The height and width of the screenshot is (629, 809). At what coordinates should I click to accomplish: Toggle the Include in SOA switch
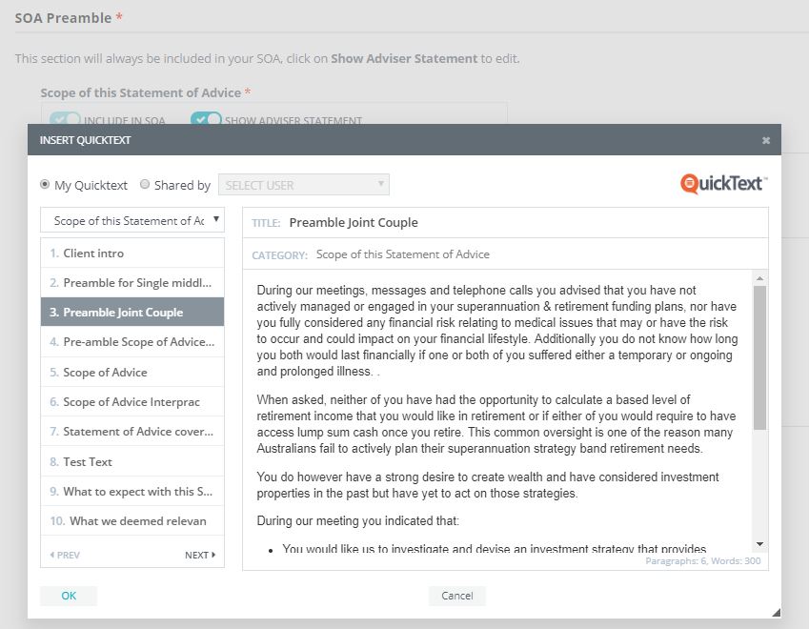(x=65, y=120)
